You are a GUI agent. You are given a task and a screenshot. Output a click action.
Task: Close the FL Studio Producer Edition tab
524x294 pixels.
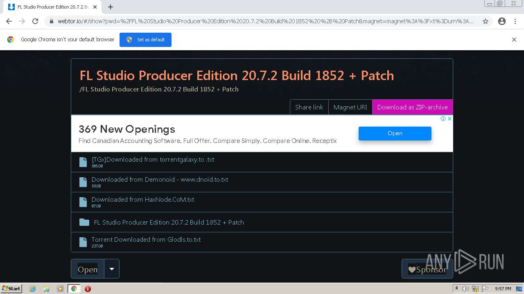click(x=95, y=7)
